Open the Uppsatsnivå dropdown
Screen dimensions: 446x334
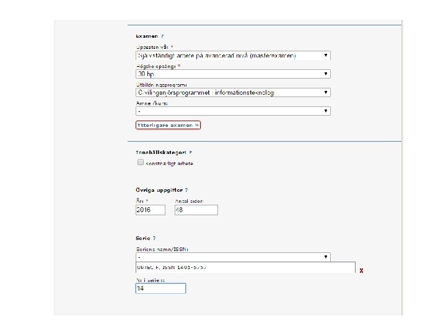tap(233, 56)
